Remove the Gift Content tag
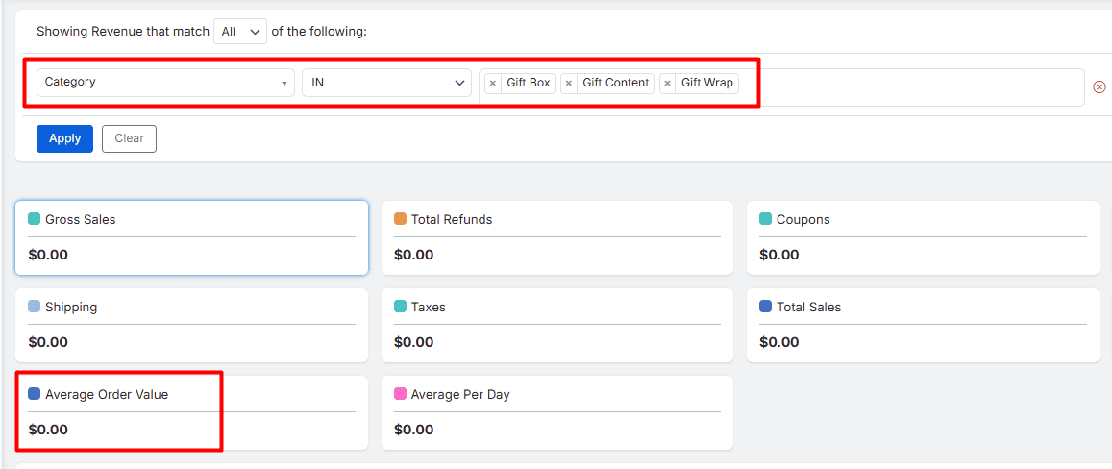 [569, 84]
